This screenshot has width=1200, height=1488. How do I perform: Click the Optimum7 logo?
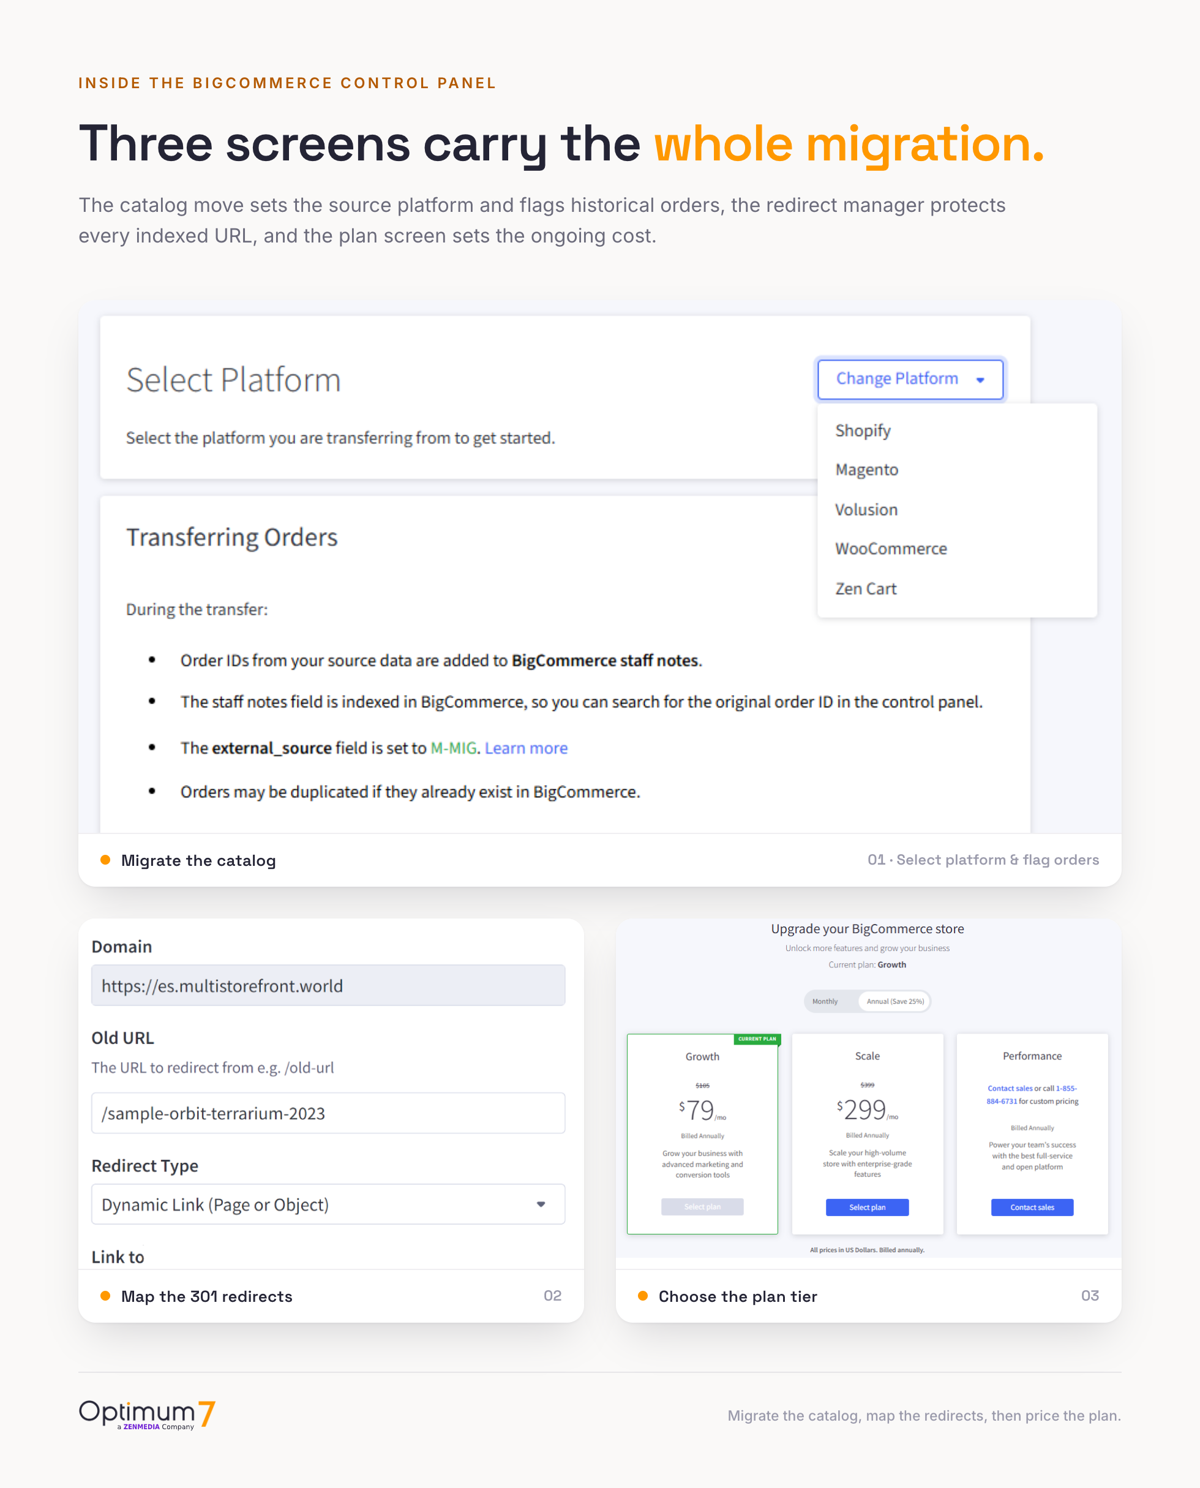click(146, 1414)
